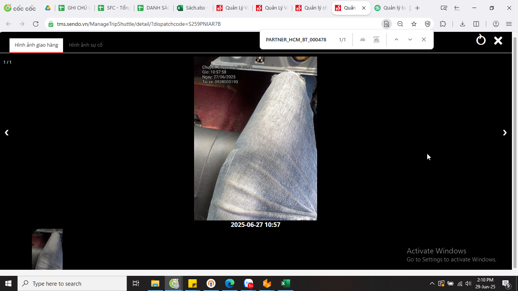
Task: Select the Hình ảnh giao hàng tab
Action: (x=36, y=45)
